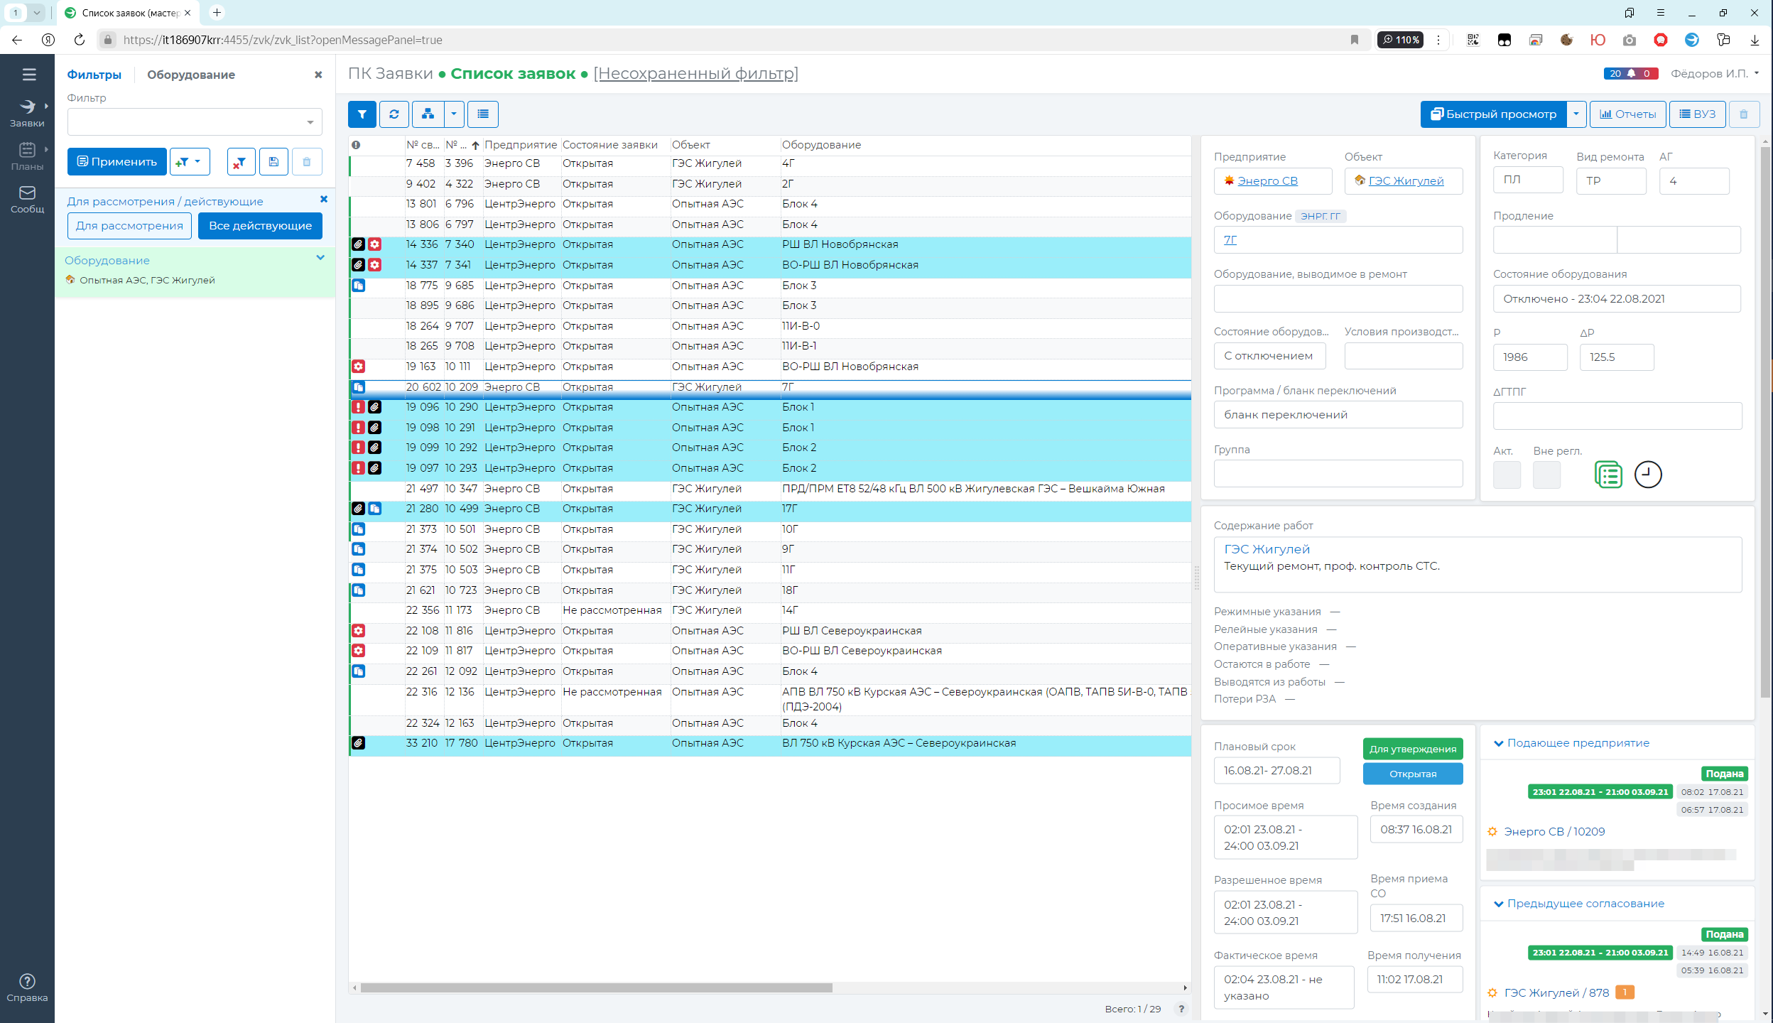Open the Быстрый просмотр dropdown arrow
The width and height of the screenshot is (1773, 1023).
pos(1576,114)
